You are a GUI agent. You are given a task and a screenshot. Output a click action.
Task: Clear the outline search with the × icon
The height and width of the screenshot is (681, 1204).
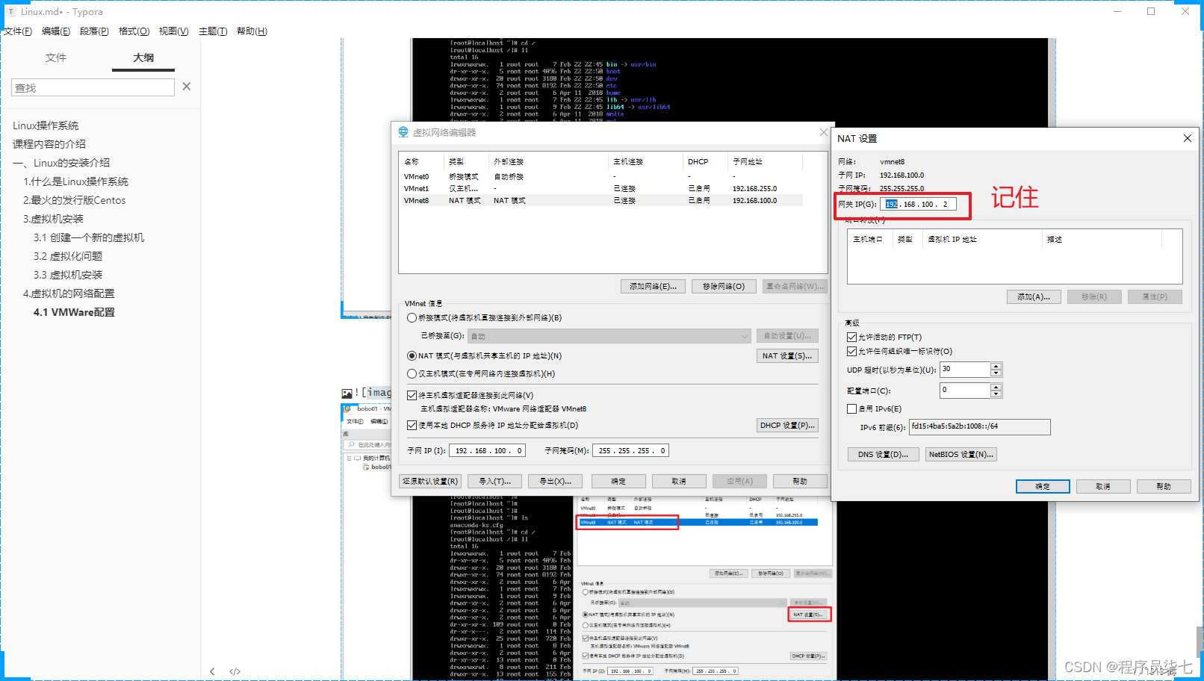coord(186,87)
